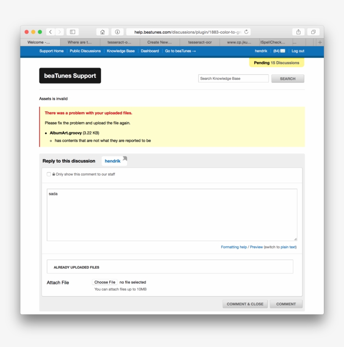The height and width of the screenshot is (347, 344).
Task: Check 'Only show this comment to our staff'
Action: coord(49,174)
